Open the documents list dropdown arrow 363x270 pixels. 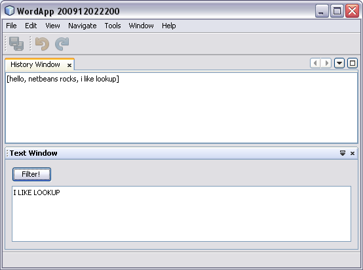(x=339, y=63)
